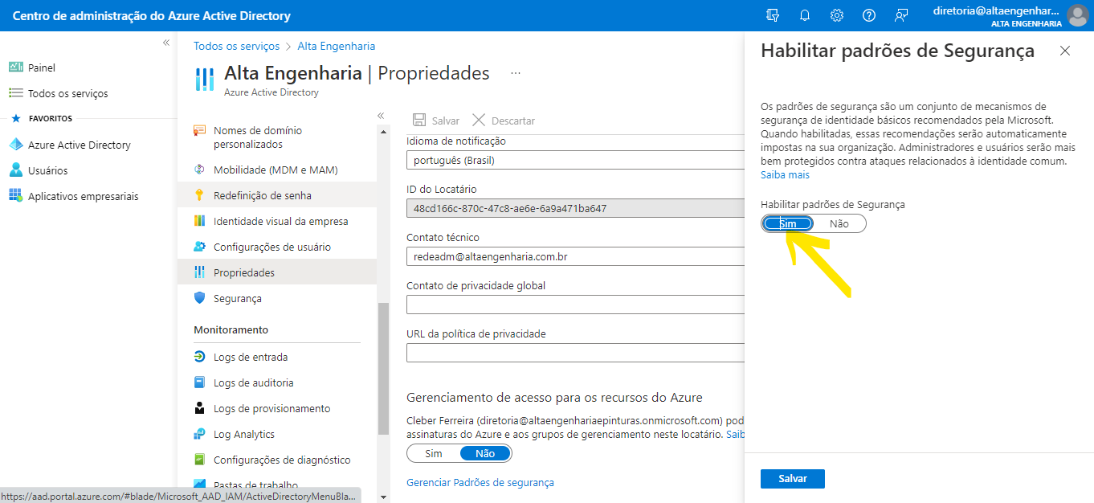Open Log Analytics menu item
1094x503 pixels.
(277, 434)
